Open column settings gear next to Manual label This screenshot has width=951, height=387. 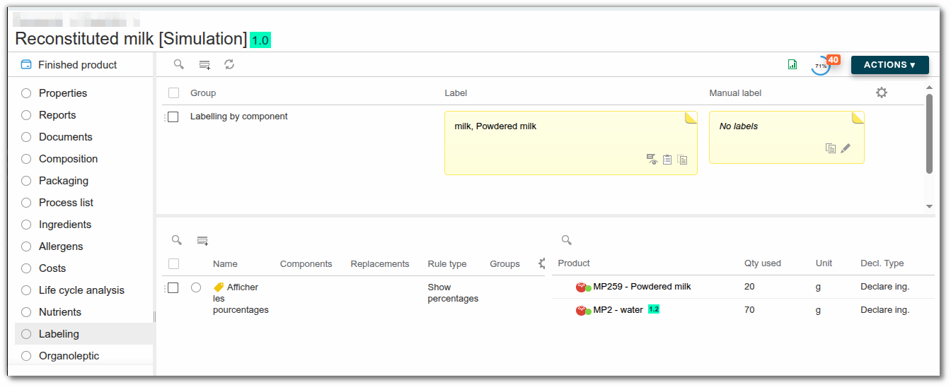882,93
